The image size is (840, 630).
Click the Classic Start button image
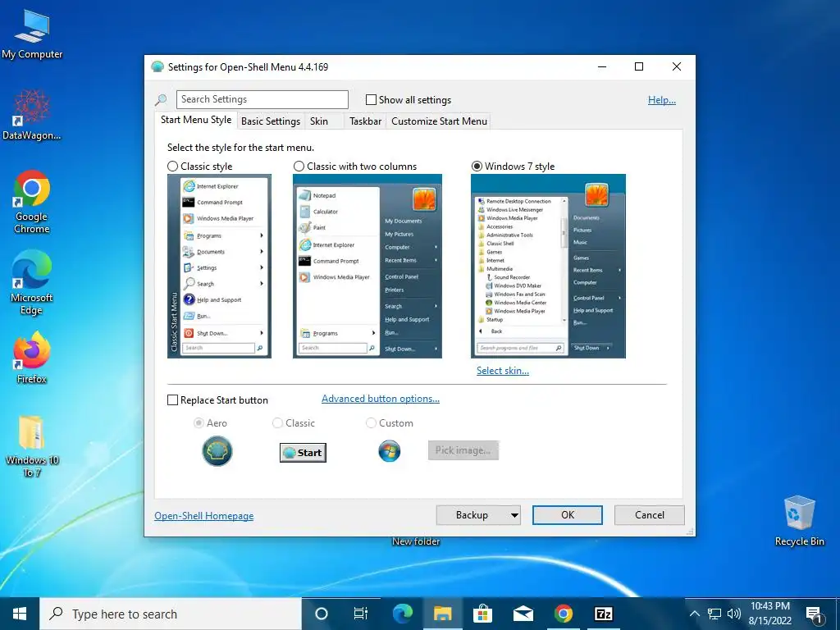click(303, 453)
